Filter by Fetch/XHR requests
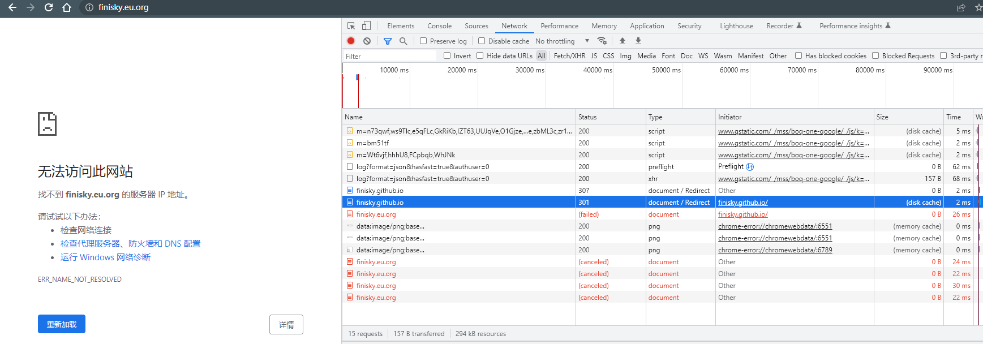Screen dimensions: 983x344 tap(569, 56)
